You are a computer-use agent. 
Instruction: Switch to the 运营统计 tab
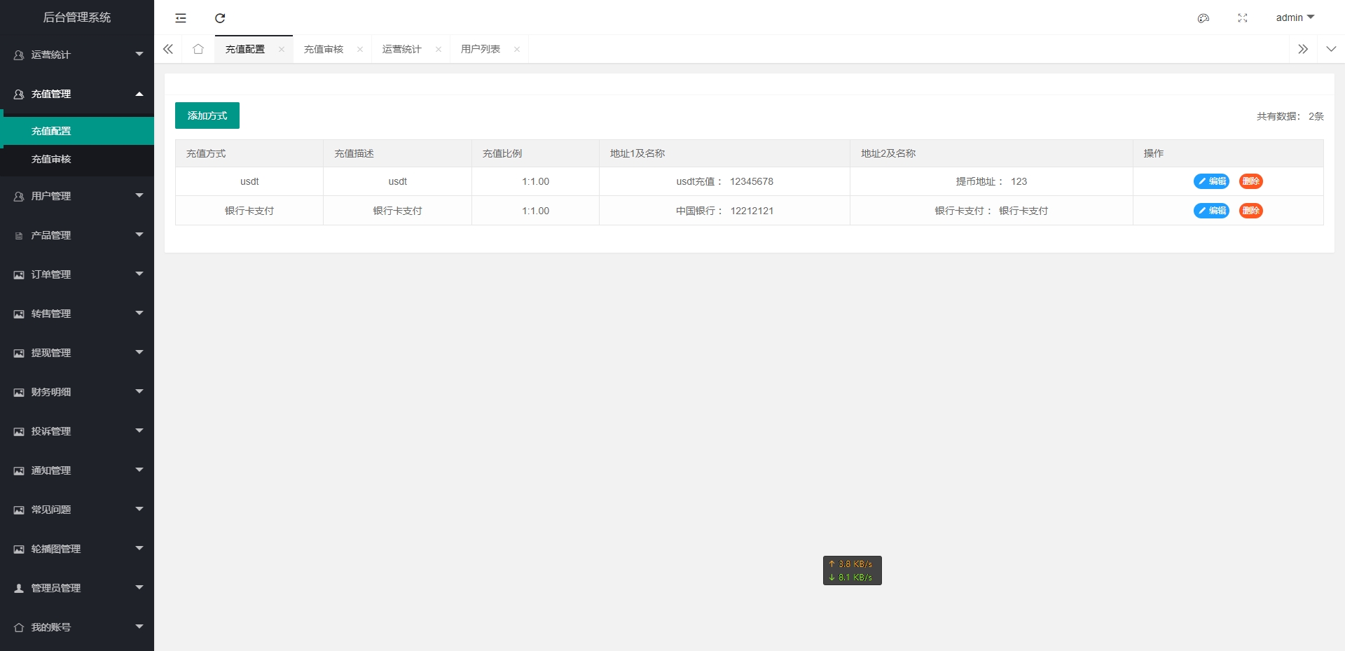[x=402, y=49]
